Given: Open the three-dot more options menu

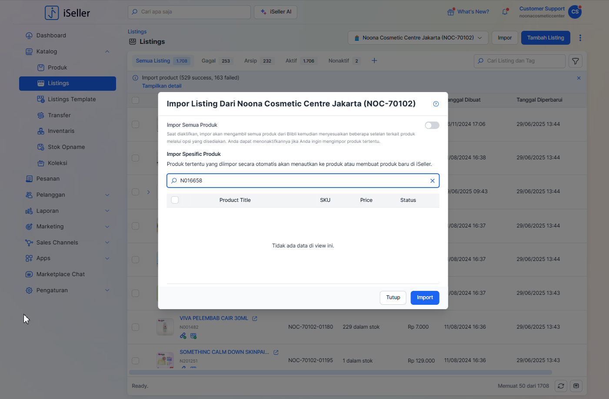Looking at the screenshot, I should [x=580, y=38].
